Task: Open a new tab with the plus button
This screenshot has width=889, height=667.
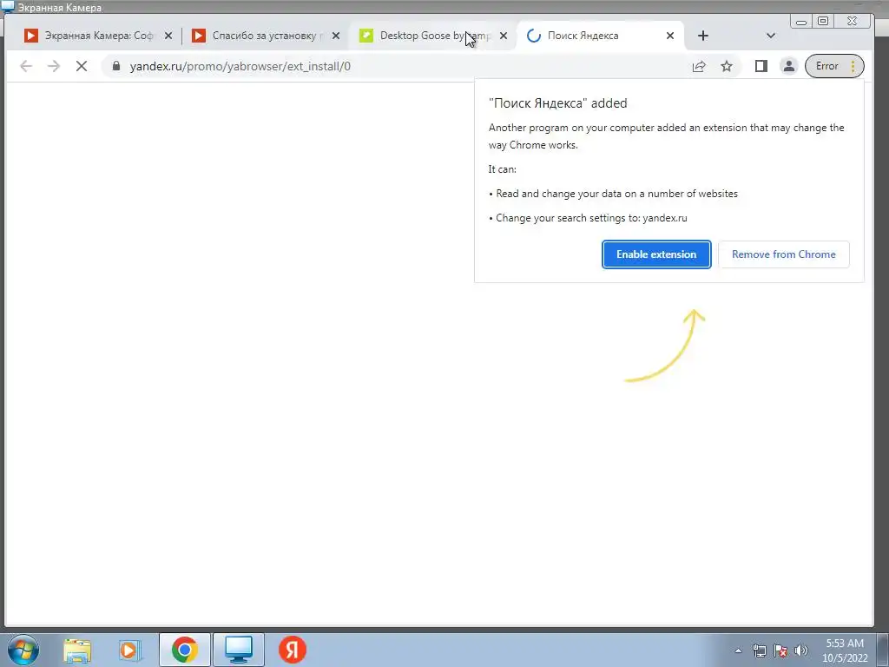Action: (x=703, y=36)
